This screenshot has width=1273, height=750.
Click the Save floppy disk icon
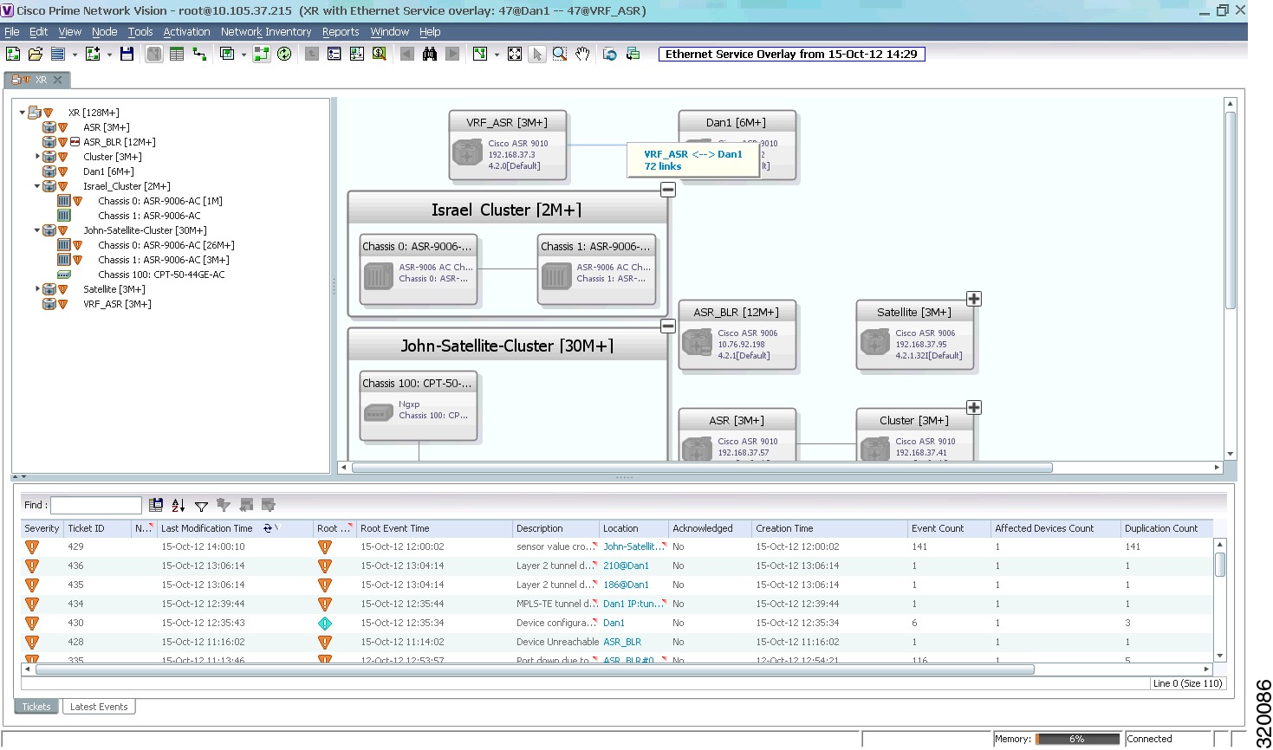click(x=127, y=54)
